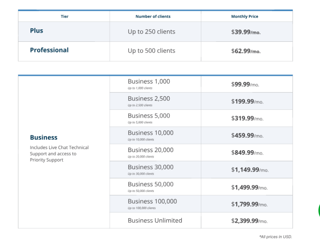Screen dimensions: 320x247
Task: Select the Business 50,000 plan
Action: point(150,184)
